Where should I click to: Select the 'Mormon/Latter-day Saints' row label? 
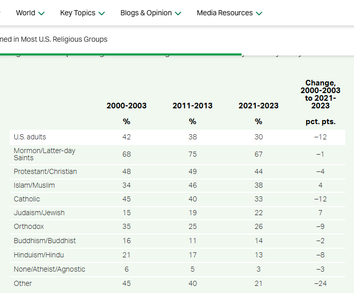(x=44, y=154)
